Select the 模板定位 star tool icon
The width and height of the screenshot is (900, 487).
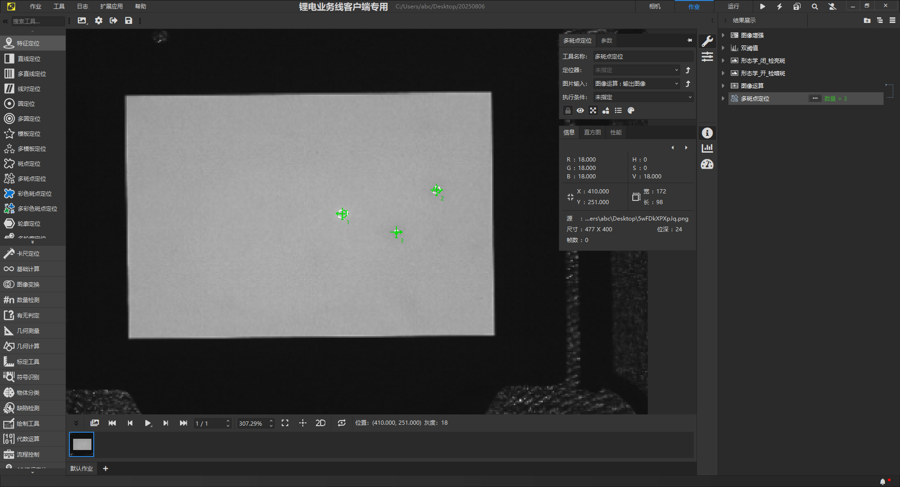click(9, 134)
